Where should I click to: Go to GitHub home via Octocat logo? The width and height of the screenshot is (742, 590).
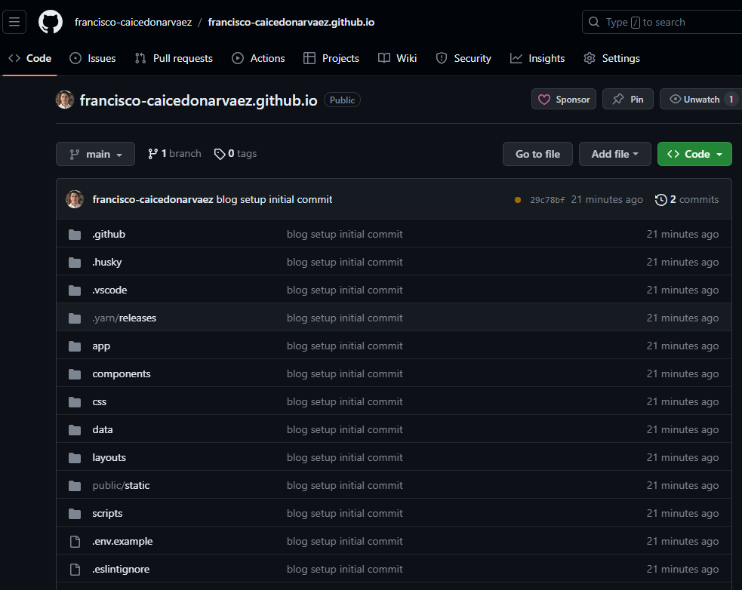tap(50, 22)
